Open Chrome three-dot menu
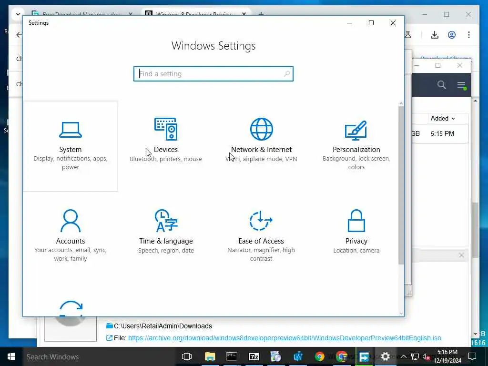The image size is (488, 366). (469, 35)
